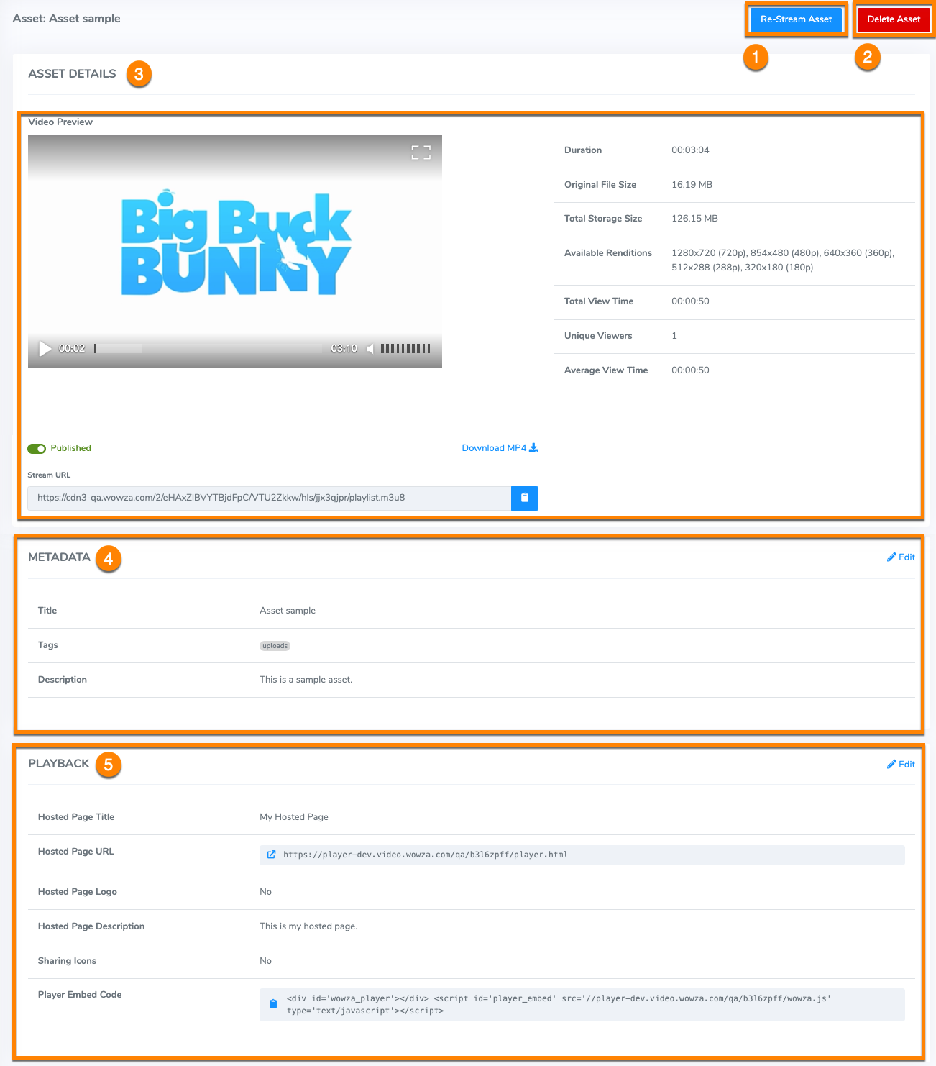Click the 'Published' status label
Viewport: 936px width, 1066px height.
click(x=70, y=448)
